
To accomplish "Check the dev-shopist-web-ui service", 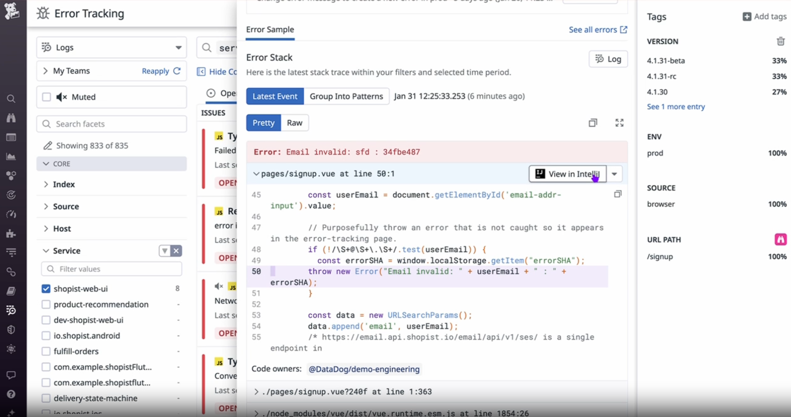I will (x=46, y=320).
